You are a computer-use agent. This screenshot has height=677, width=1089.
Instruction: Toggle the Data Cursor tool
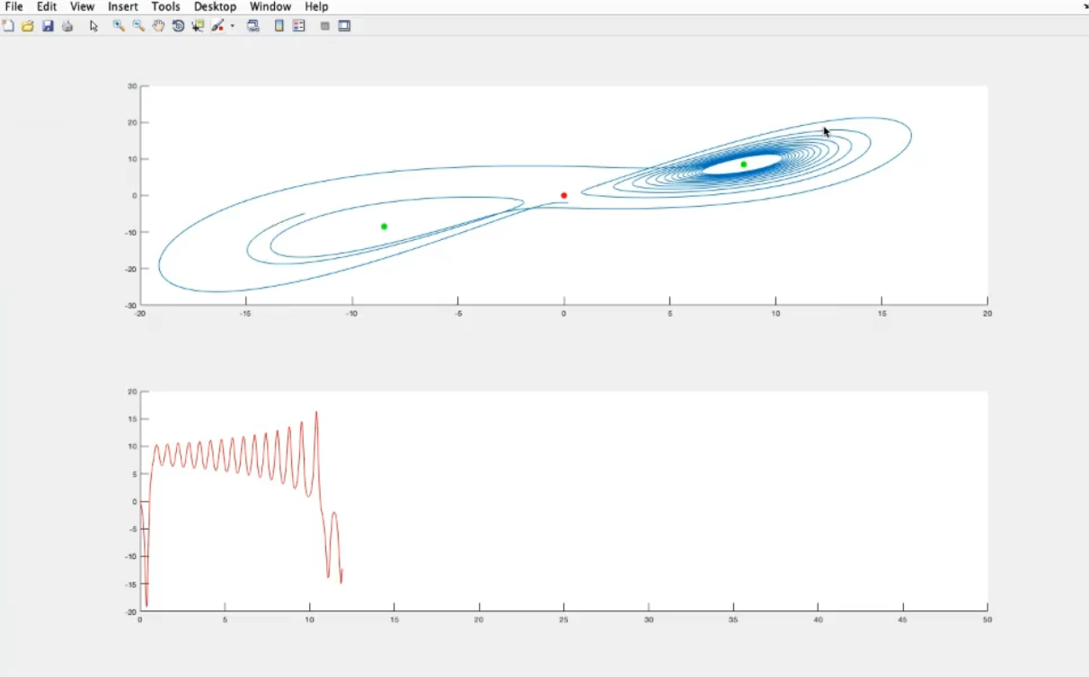[x=198, y=26]
